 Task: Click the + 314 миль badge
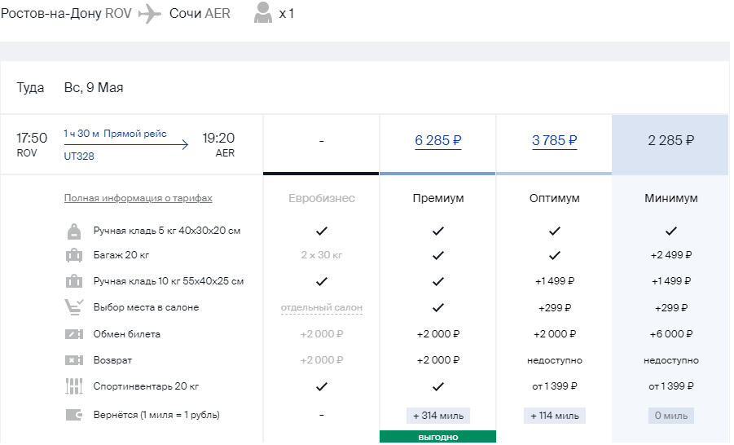438,416
